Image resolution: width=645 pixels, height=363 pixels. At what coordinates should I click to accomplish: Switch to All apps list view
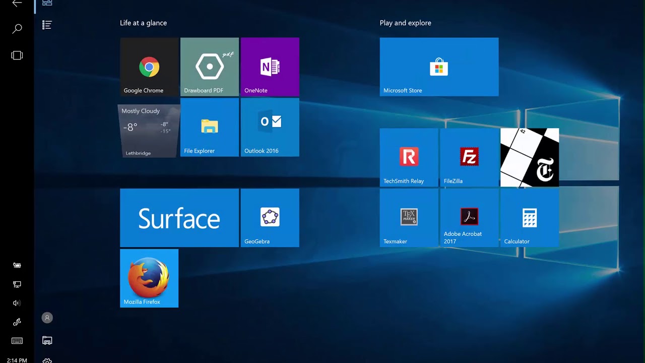[x=47, y=25]
